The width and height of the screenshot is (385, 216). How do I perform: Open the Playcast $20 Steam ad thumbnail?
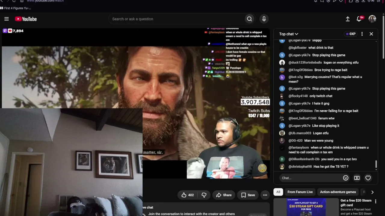pos(306,207)
